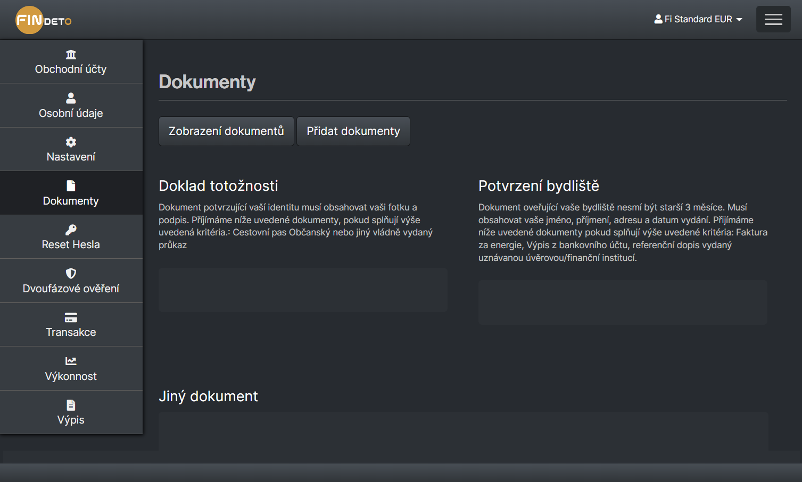Click the bank building icon for Obchodní účty
The width and height of the screenshot is (802, 482).
coord(71,54)
